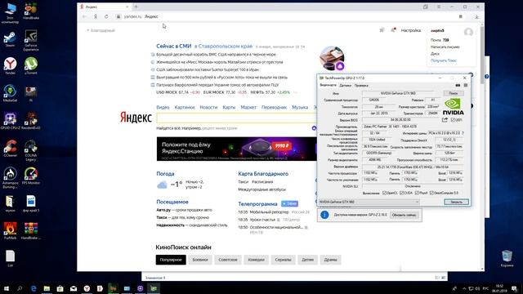Click the 'Сейчас в СМИ' news heading

[x=174, y=46]
